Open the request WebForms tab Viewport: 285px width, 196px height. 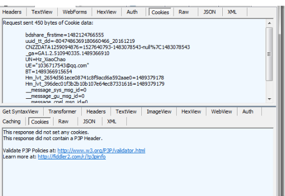(75, 12)
